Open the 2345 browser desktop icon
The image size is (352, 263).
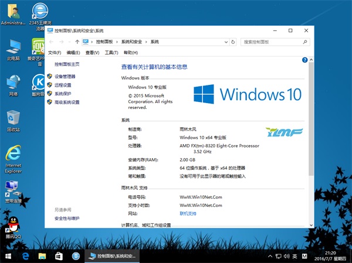pos(40,16)
